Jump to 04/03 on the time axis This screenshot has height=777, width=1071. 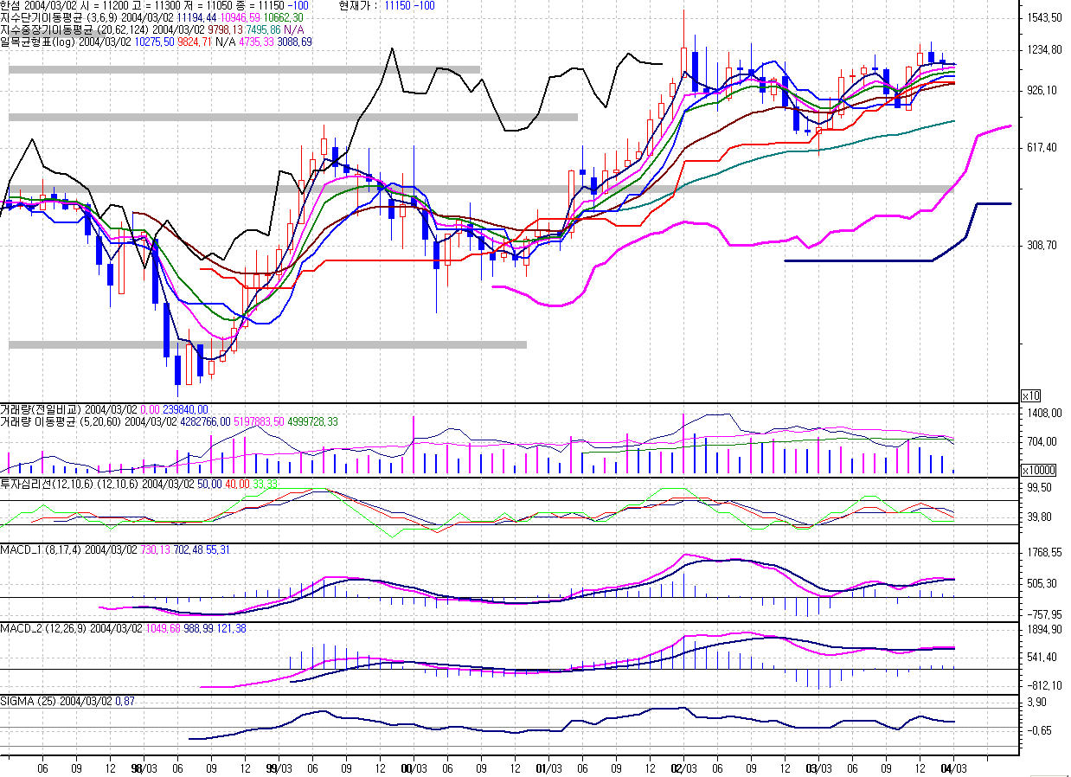tap(953, 767)
